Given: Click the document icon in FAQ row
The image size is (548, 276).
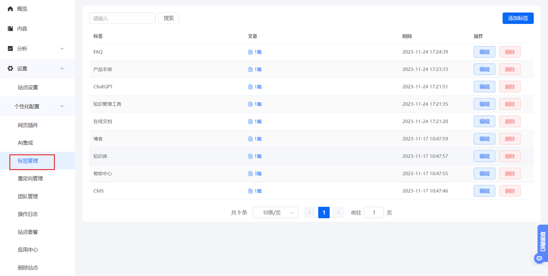Looking at the screenshot, I should 250,52.
